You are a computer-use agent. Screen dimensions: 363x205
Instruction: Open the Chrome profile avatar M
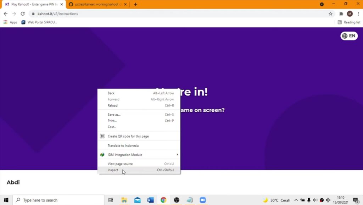click(350, 14)
